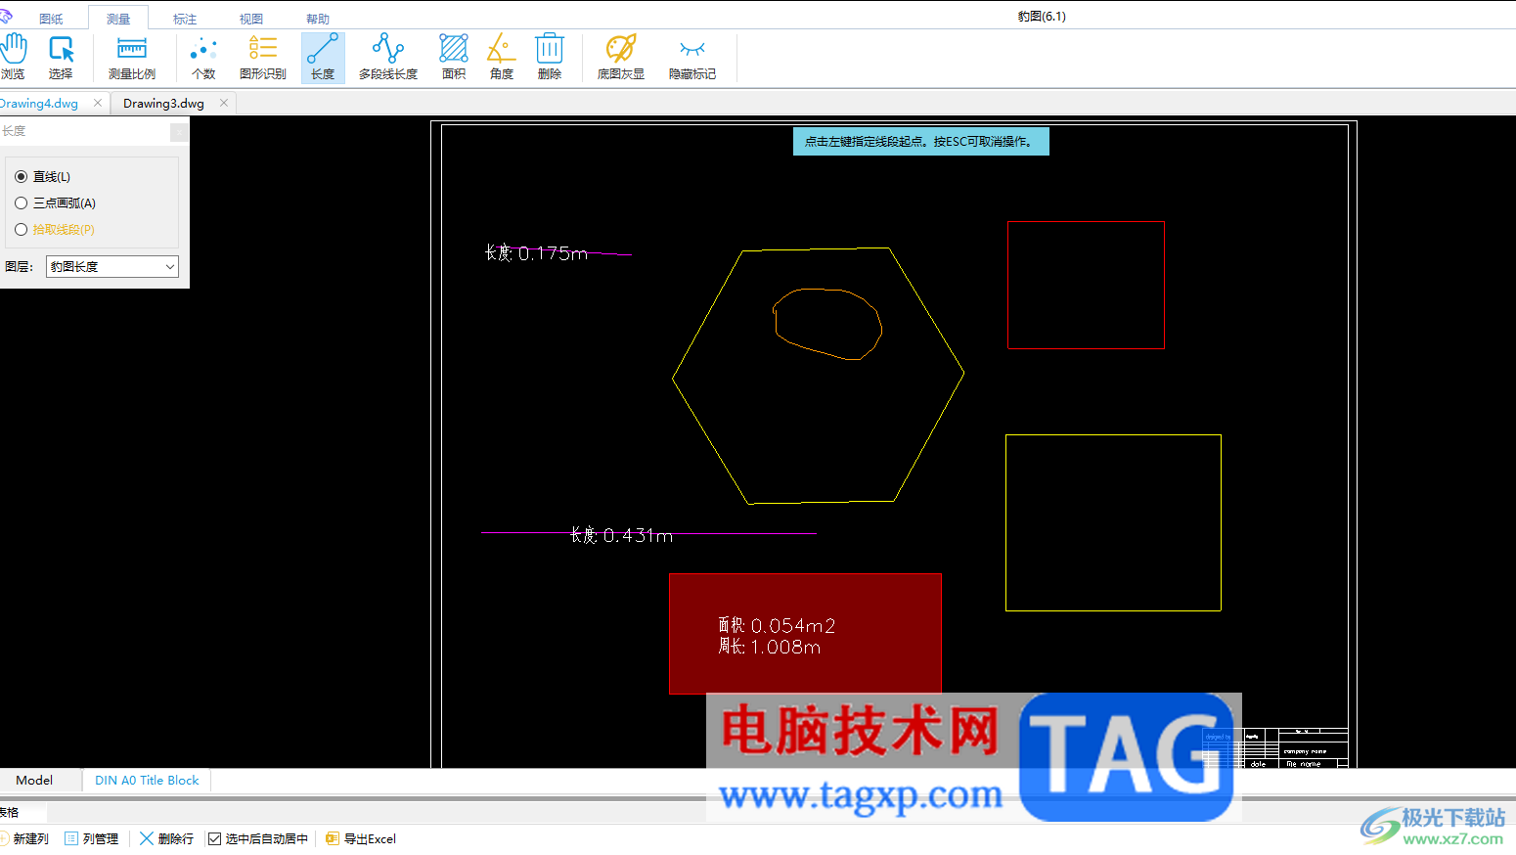Click the 删除 trash icon
1516x855 pixels.
[x=550, y=58]
